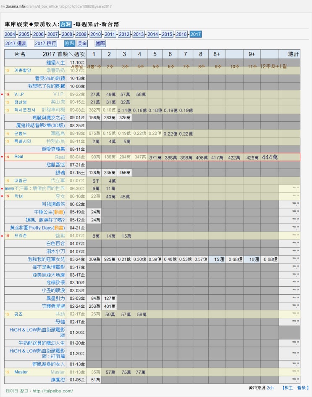Open the 특별시민 movie link
Image resolution: width=312 pixels, height=397 pixels.
click(23, 141)
